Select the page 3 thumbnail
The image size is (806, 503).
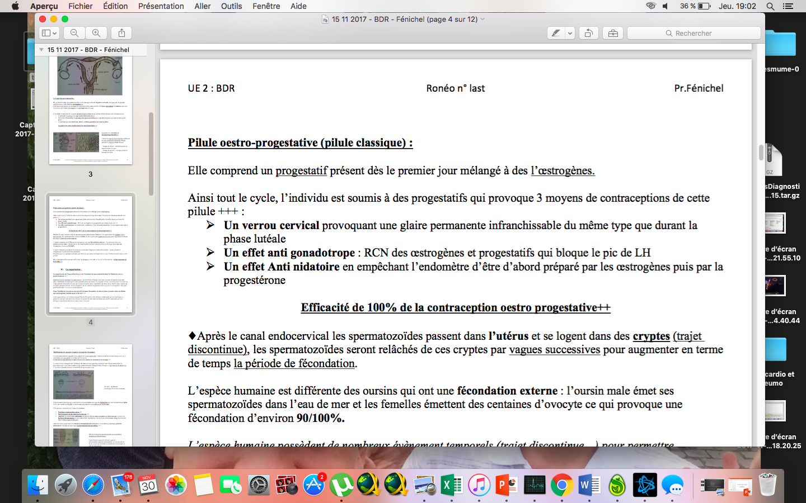point(91,112)
